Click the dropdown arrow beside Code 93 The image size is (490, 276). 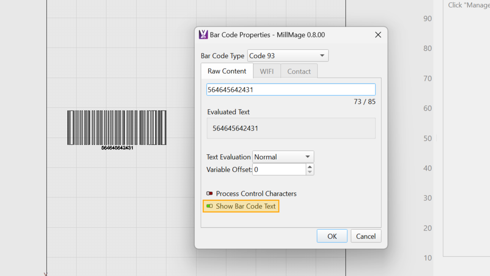(x=322, y=56)
